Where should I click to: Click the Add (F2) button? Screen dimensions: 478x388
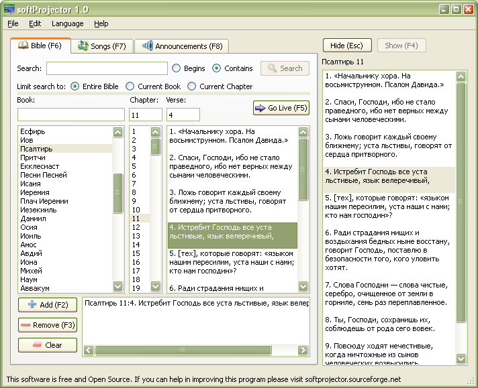pyautogui.click(x=48, y=305)
